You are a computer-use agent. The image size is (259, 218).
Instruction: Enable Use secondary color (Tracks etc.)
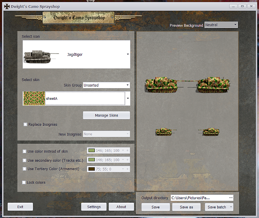[25, 161]
